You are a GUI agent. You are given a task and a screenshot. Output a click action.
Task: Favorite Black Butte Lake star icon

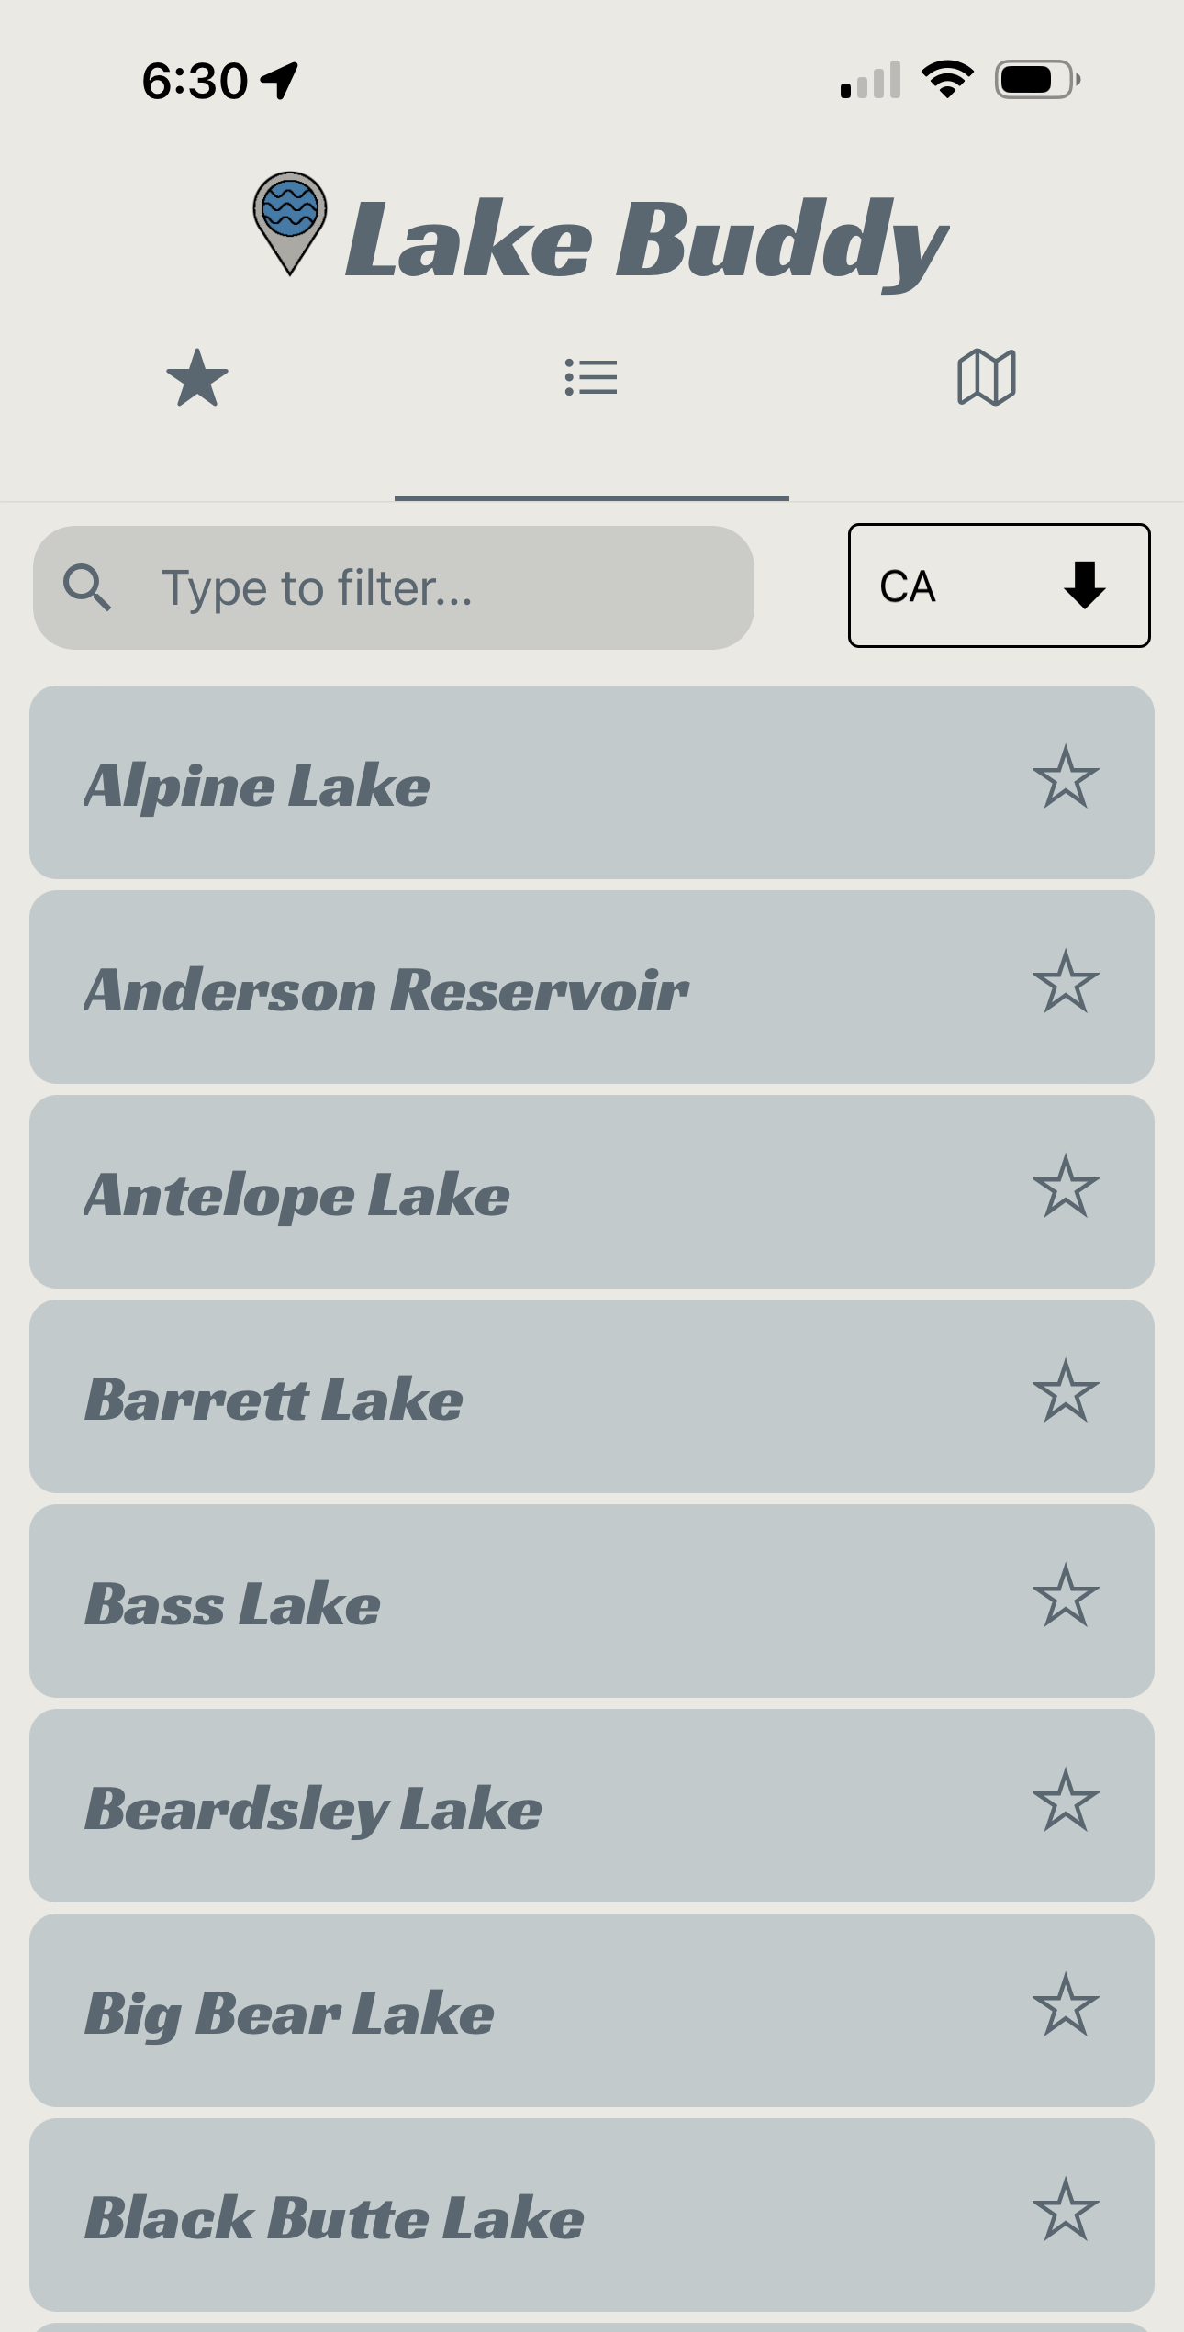click(x=1066, y=2210)
